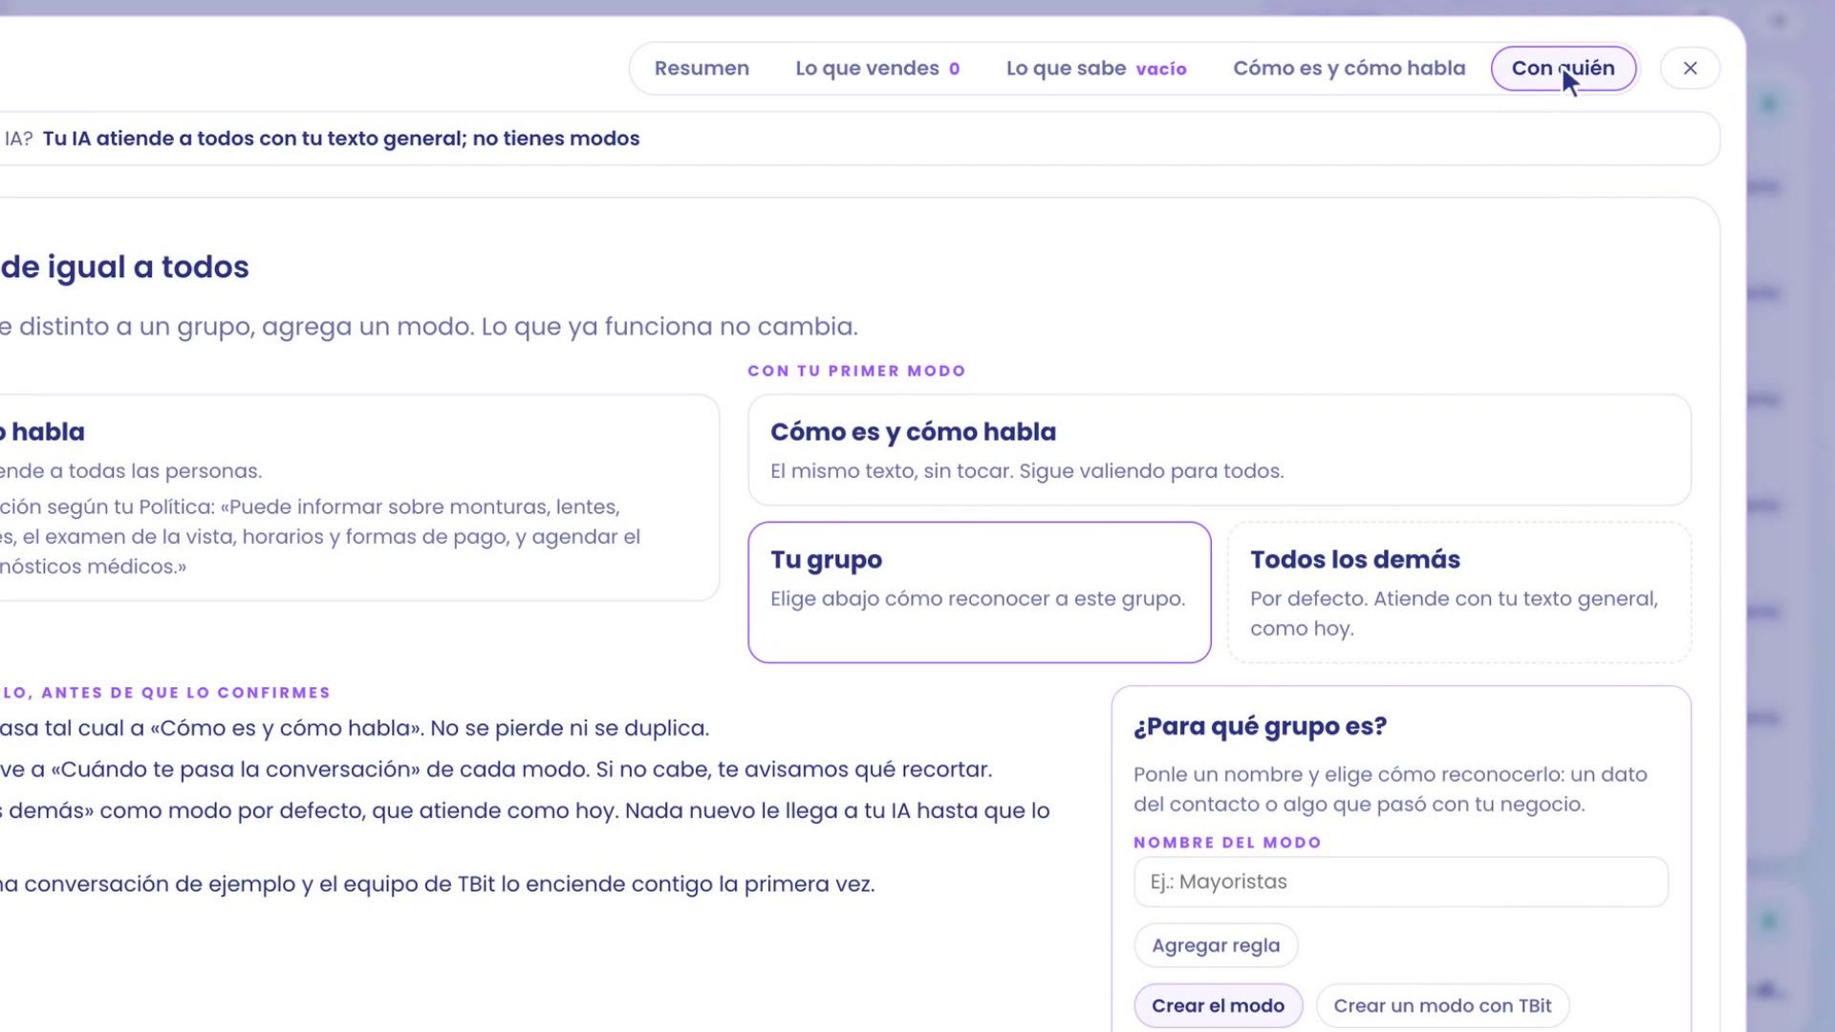Click the 'de igual a todos' heading
The image size is (1835, 1032).
tap(124, 267)
